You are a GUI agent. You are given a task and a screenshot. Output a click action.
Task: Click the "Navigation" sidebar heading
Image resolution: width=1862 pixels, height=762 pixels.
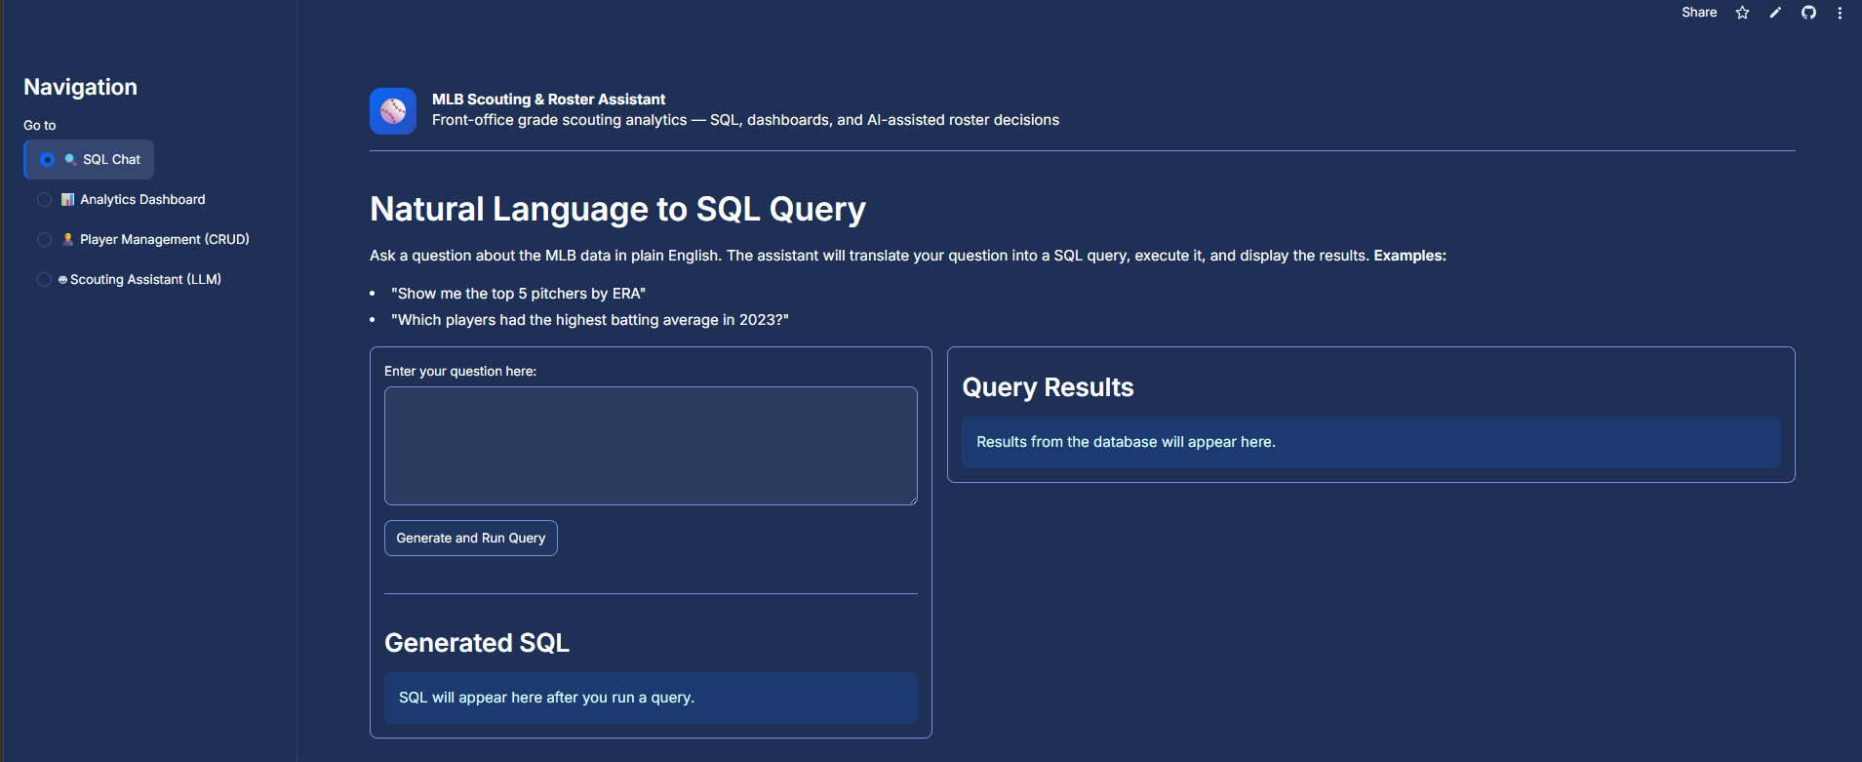point(80,87)
